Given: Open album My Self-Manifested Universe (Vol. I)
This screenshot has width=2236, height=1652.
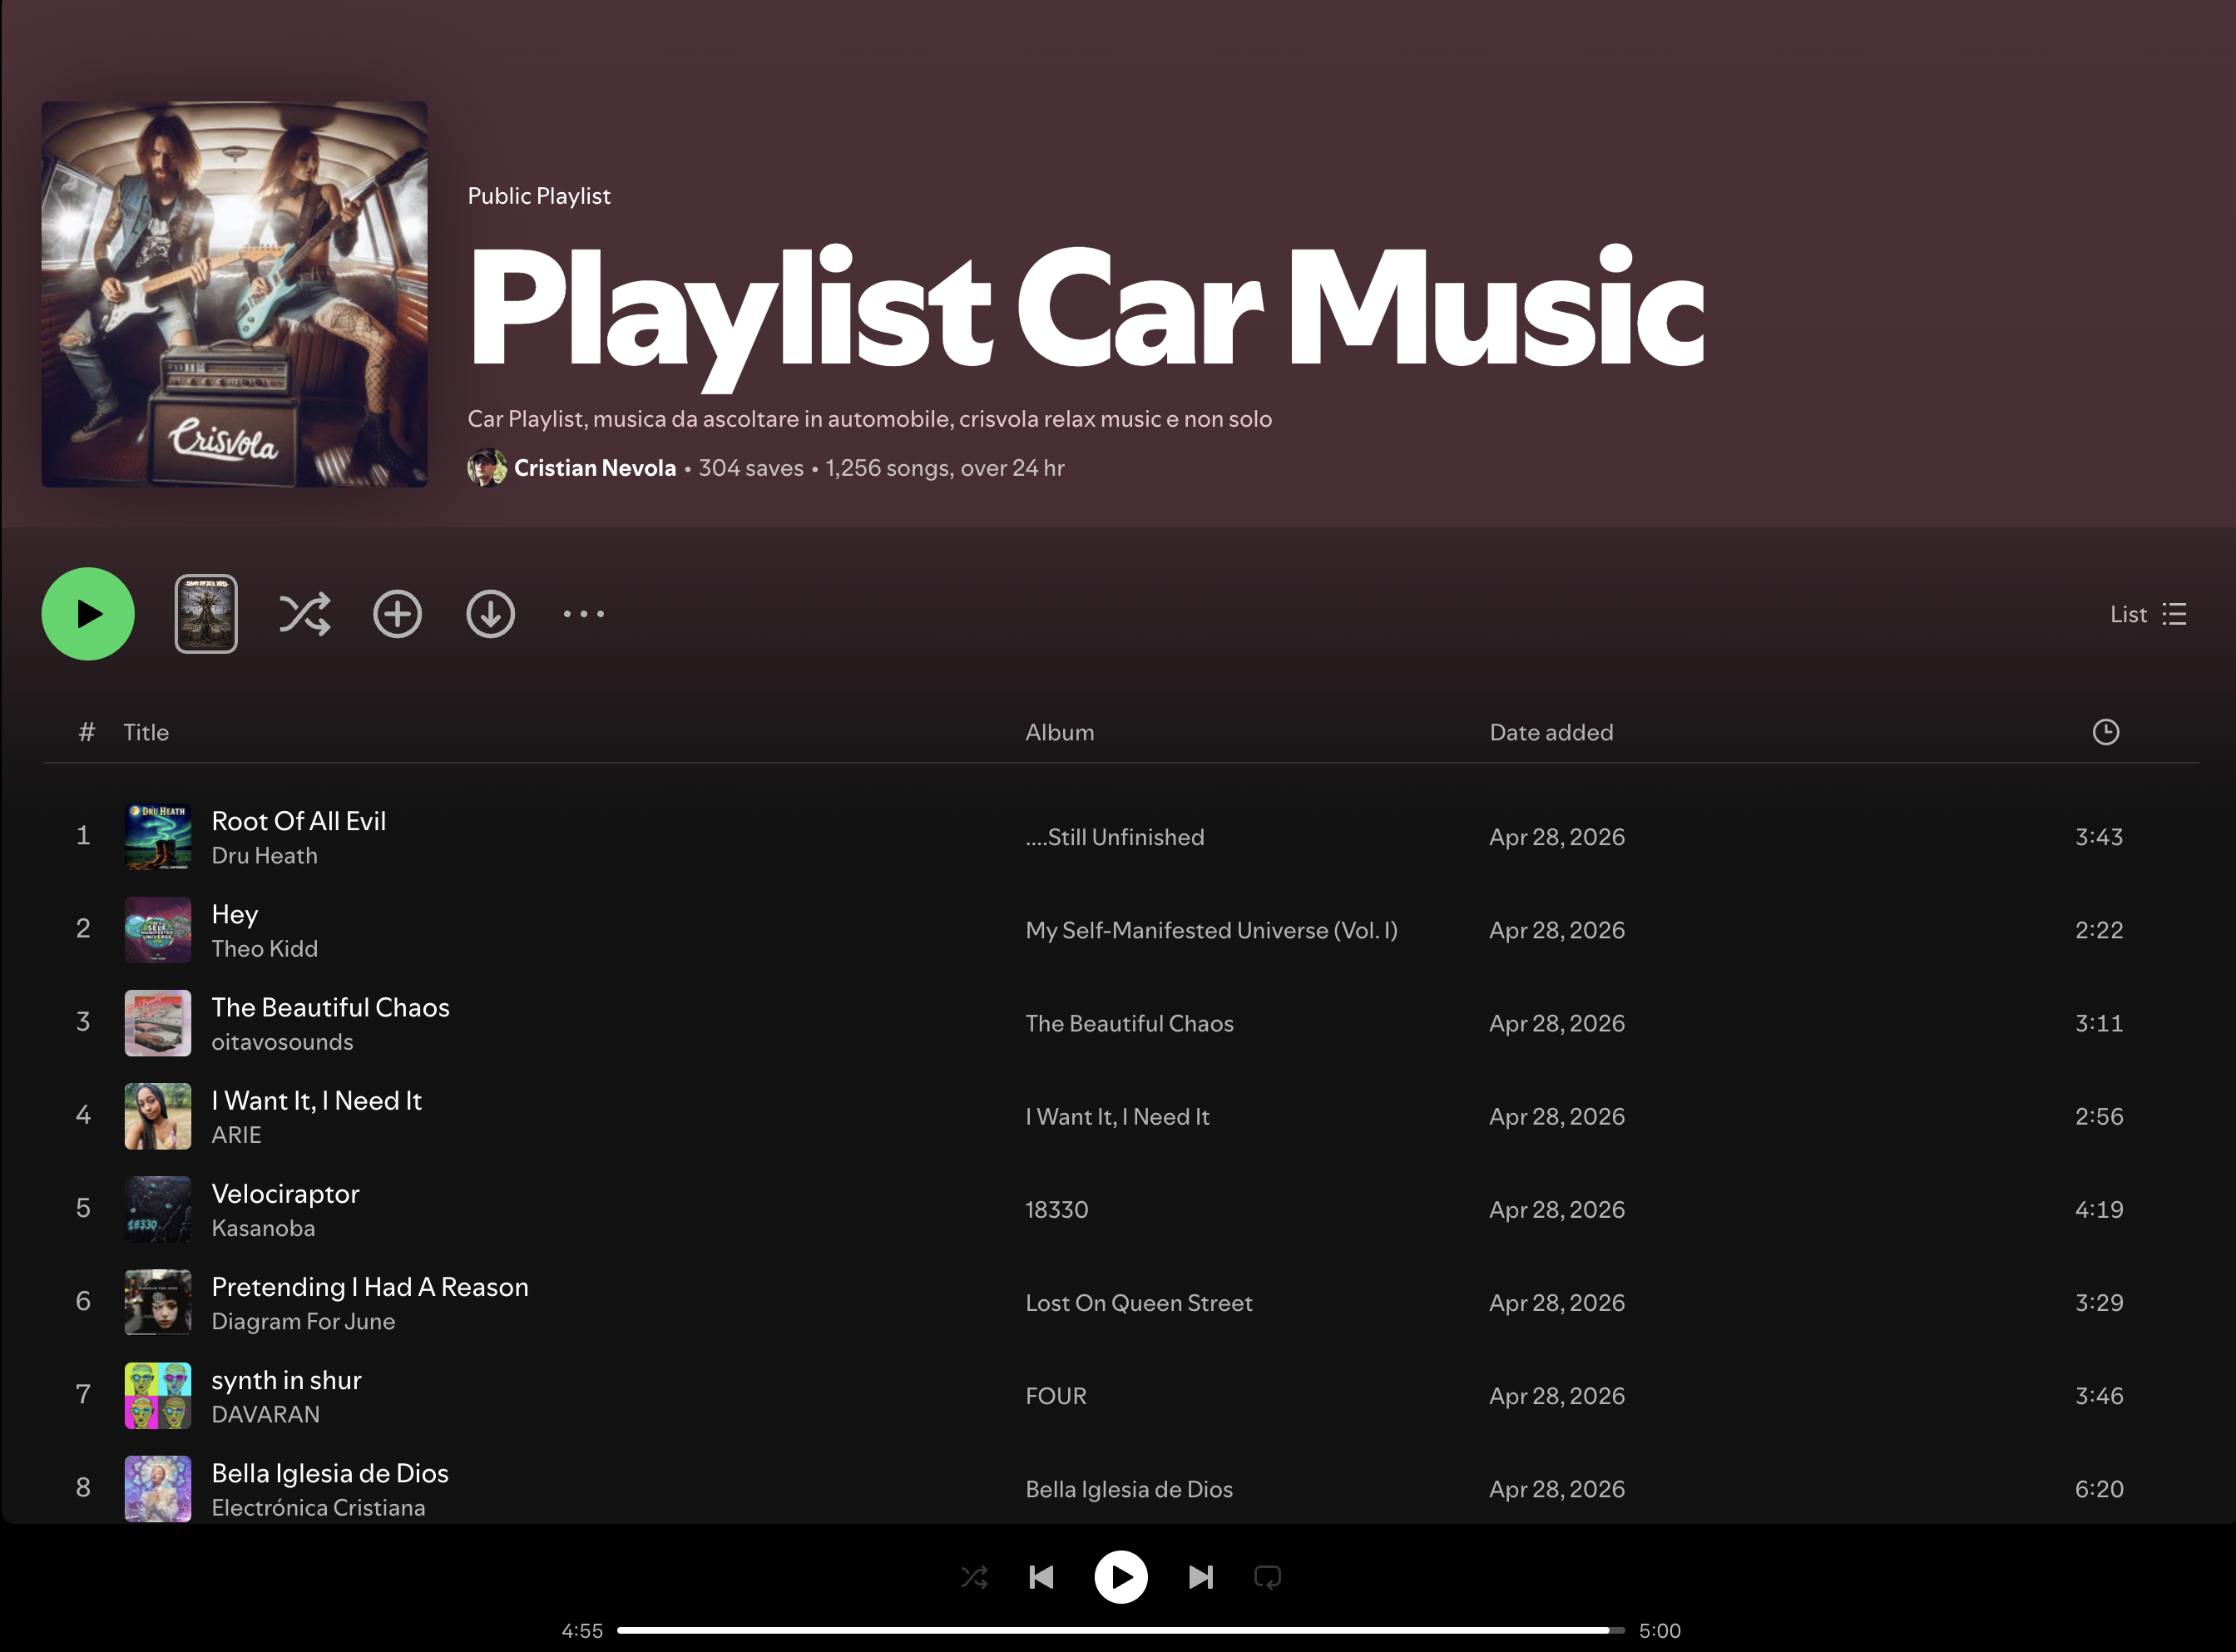Looking at the screenshot, I should pos(1211,930).
